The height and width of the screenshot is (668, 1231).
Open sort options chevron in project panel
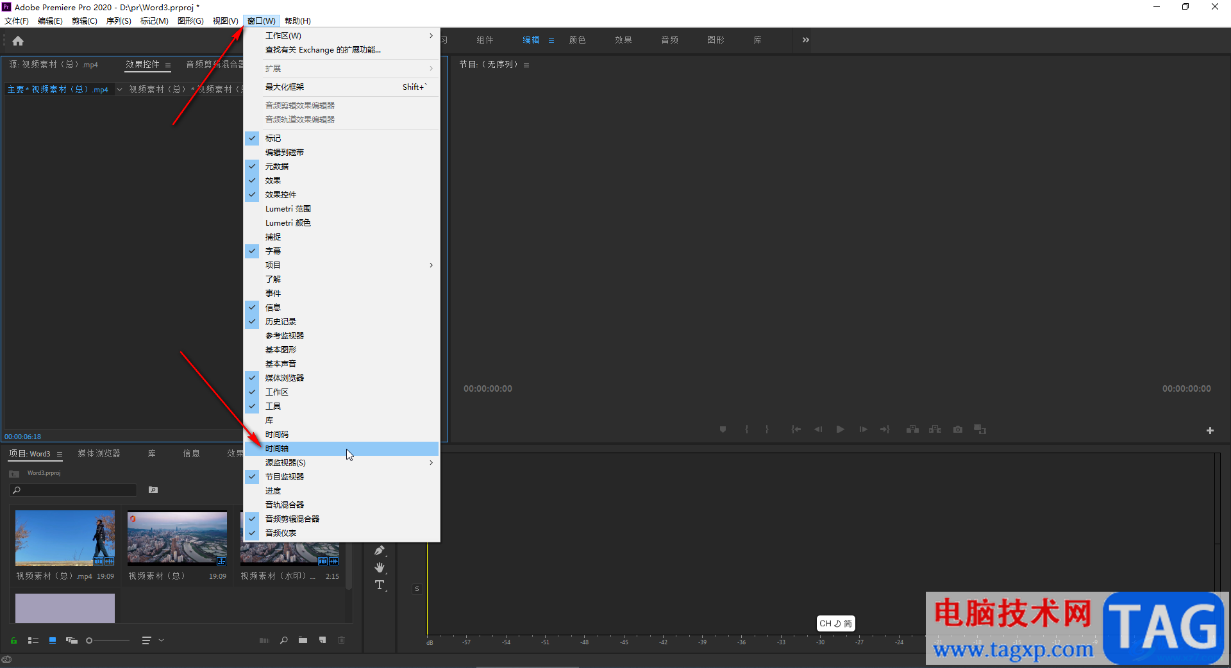pos(162,640)
